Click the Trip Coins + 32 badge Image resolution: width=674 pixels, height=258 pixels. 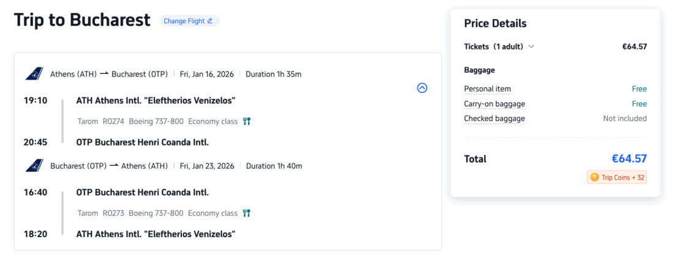pos(617,177)
